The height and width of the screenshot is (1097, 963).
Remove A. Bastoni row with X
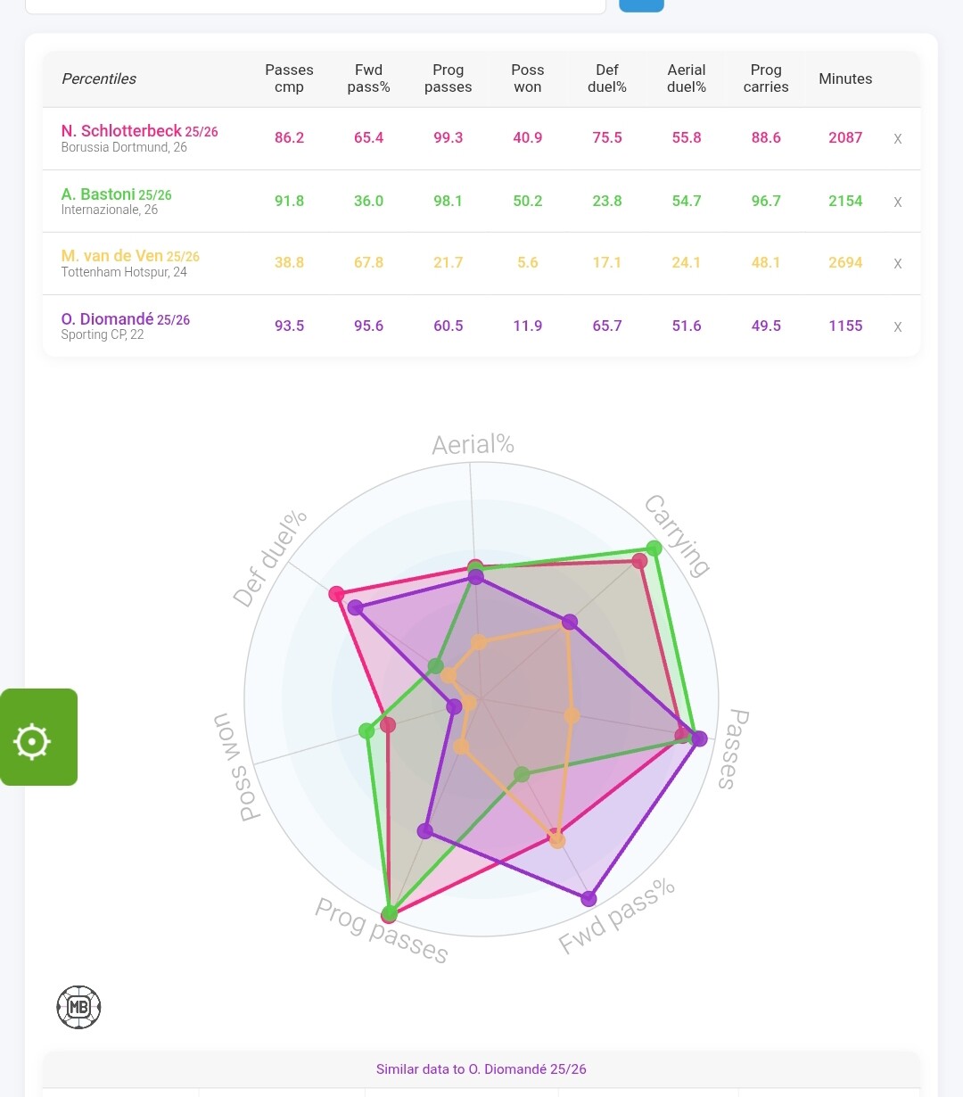coord(898,202)
